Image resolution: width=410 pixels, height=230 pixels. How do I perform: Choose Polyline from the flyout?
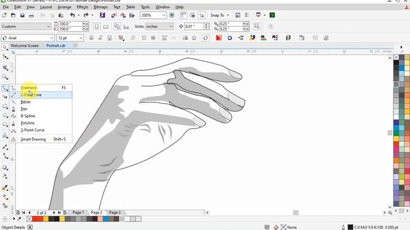coord(41,123)
